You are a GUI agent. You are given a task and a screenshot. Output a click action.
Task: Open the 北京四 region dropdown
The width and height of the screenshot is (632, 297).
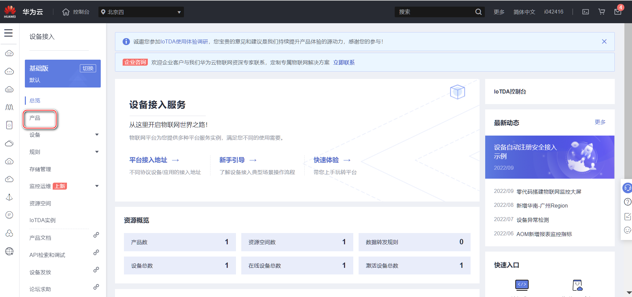pyautogui.click(x=141, y=12)
